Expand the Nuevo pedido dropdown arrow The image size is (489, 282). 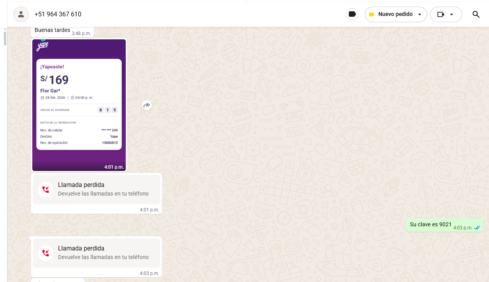[x=419, y=14]
